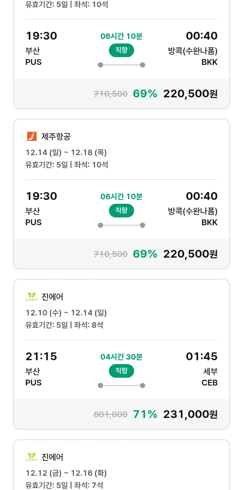The height and width of the screenshot is (490, 243).
Task: Select the 231,000원 price for the Cebu flight
Action: (190, 414)
